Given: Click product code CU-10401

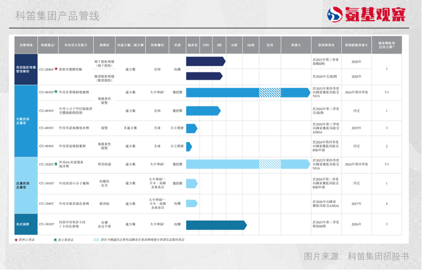Looking at the screenshot, I should [47, 204].
